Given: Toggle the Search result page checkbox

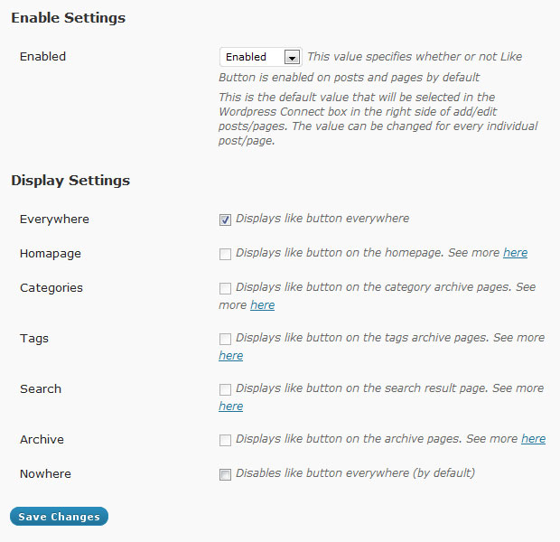Looking at the screenshot, I should (225, 389).
